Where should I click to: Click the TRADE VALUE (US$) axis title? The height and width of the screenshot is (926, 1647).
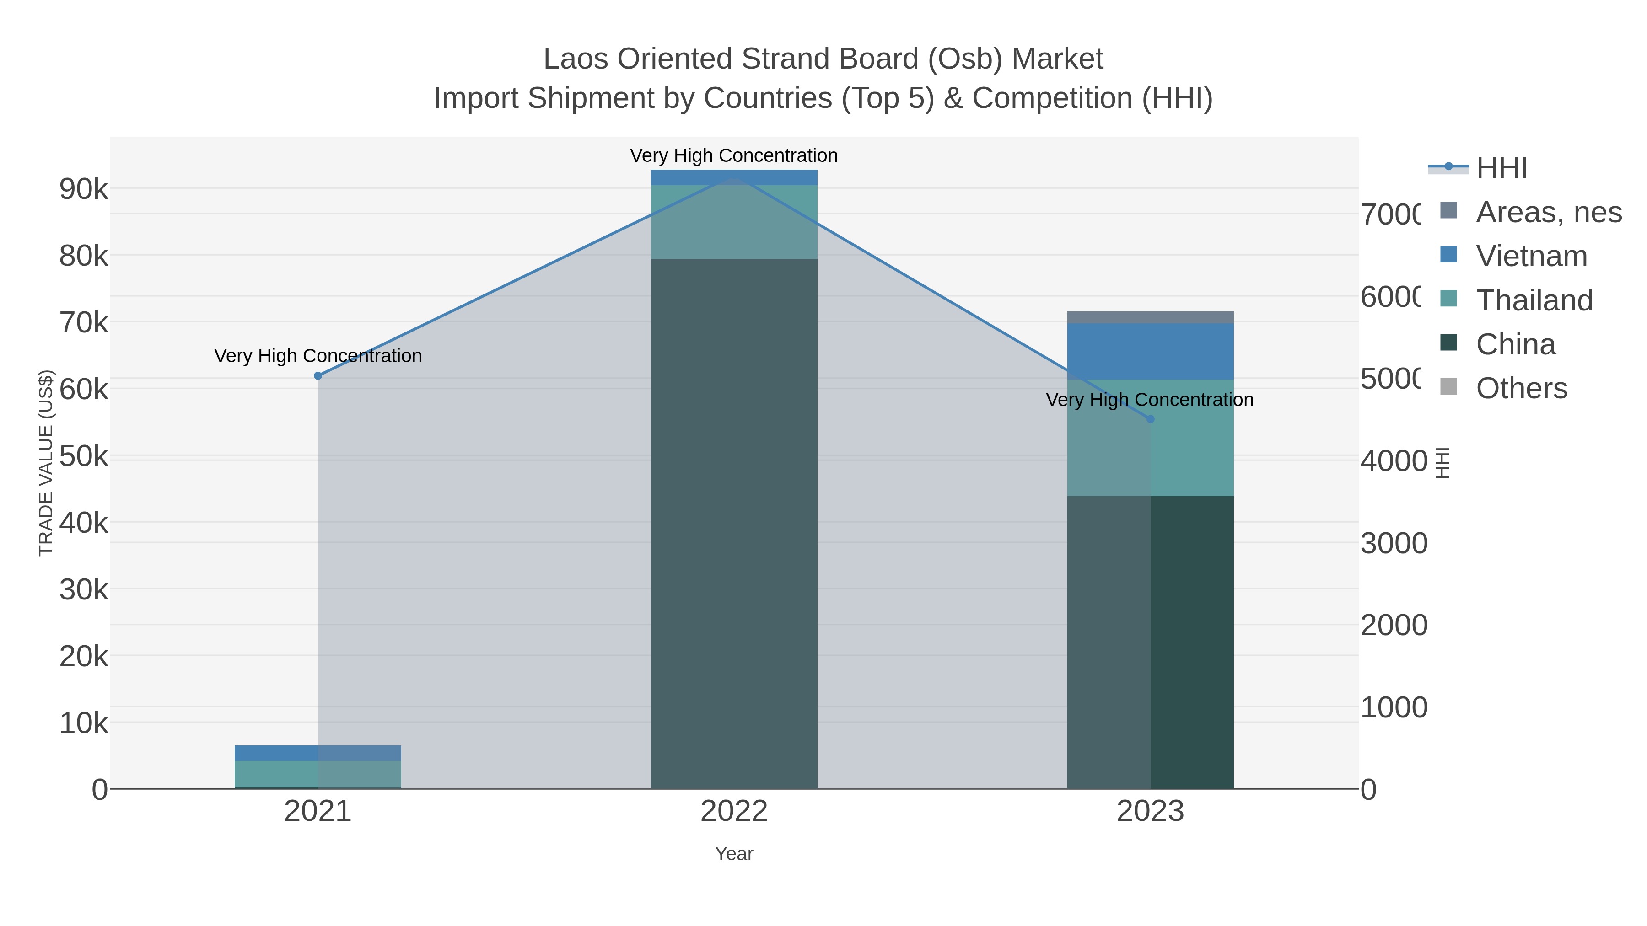(46, 463)
